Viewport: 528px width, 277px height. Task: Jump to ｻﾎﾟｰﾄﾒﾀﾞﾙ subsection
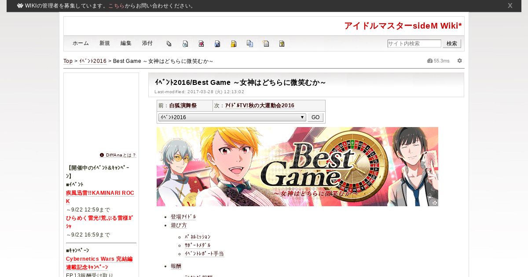(x=198, y=245)
